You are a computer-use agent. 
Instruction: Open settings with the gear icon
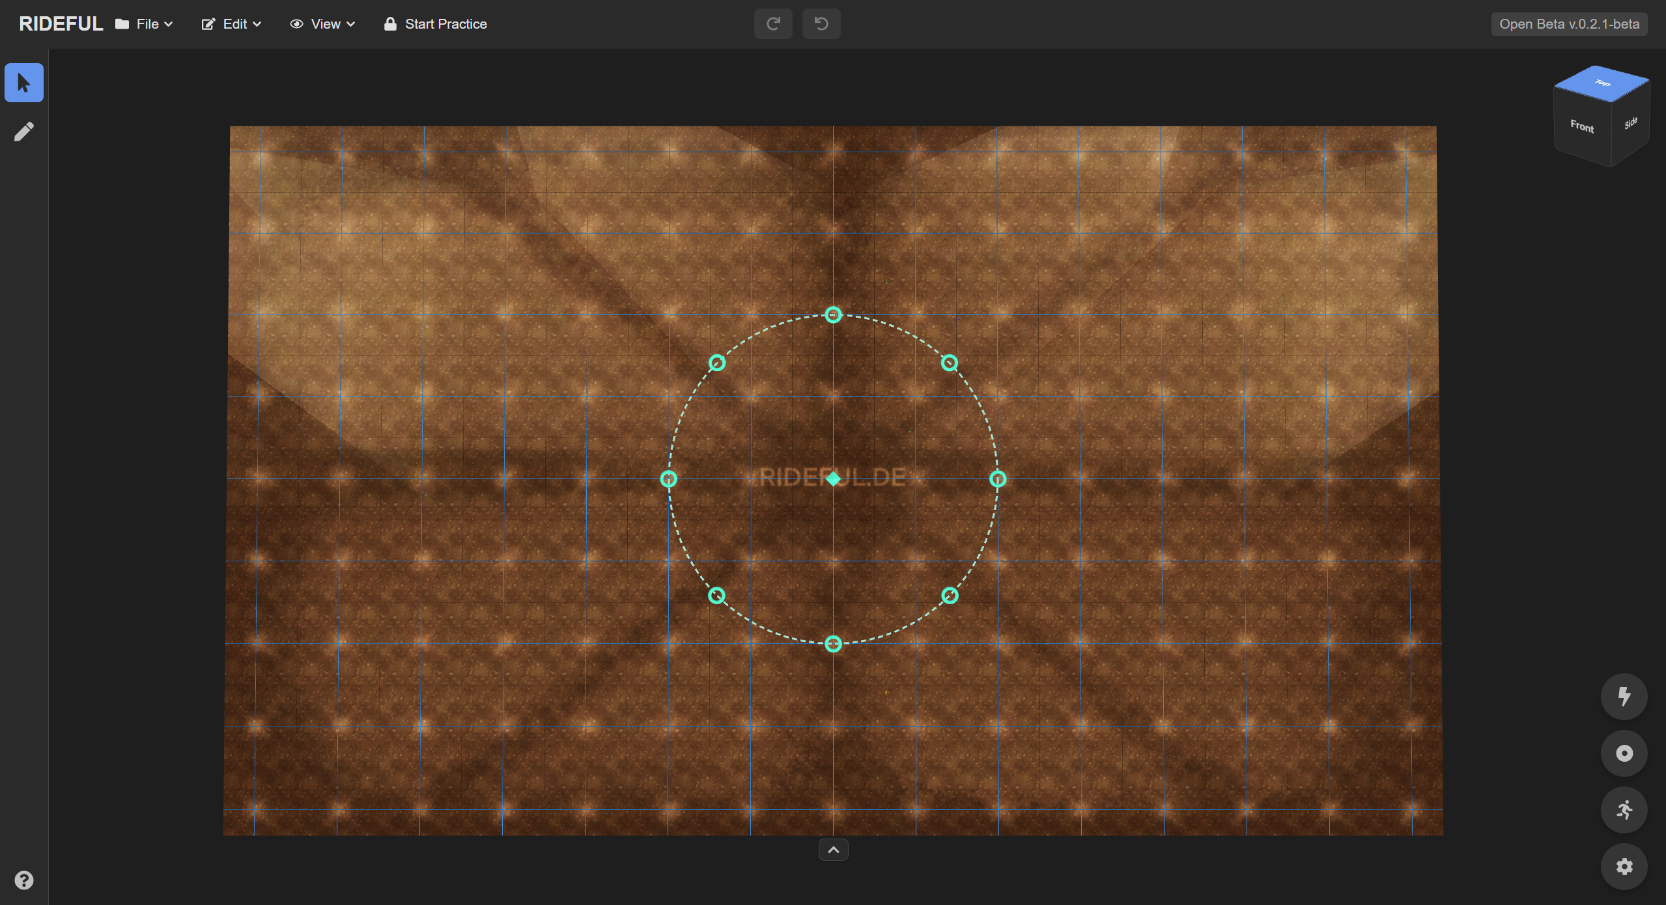tap(1623, 867)
